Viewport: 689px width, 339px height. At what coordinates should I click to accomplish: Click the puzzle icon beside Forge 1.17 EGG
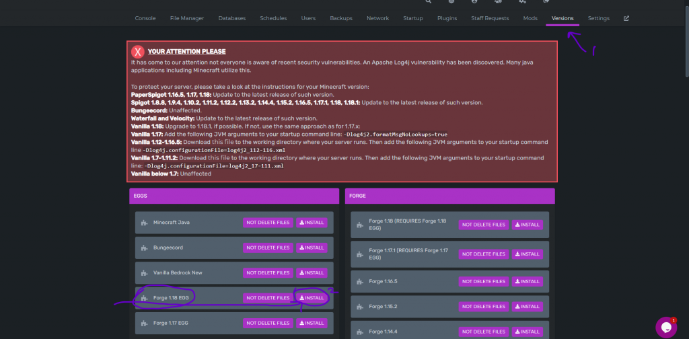pyautogui.click(x=144, y=323)
